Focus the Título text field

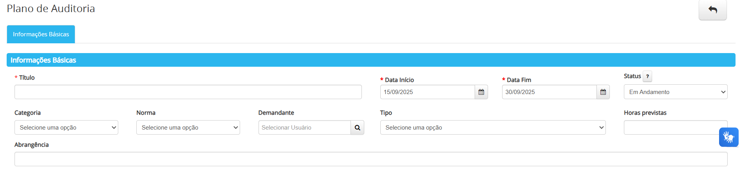[188, 92]
